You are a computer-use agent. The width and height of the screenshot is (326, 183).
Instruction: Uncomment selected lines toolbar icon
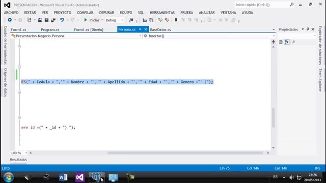pos(167,20)
